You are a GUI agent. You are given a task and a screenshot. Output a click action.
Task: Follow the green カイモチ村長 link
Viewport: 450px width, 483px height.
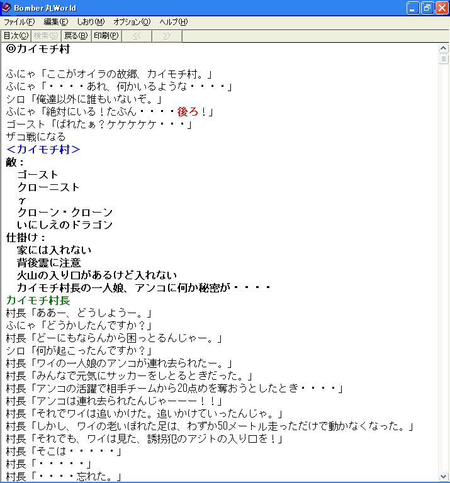point(38,301)
